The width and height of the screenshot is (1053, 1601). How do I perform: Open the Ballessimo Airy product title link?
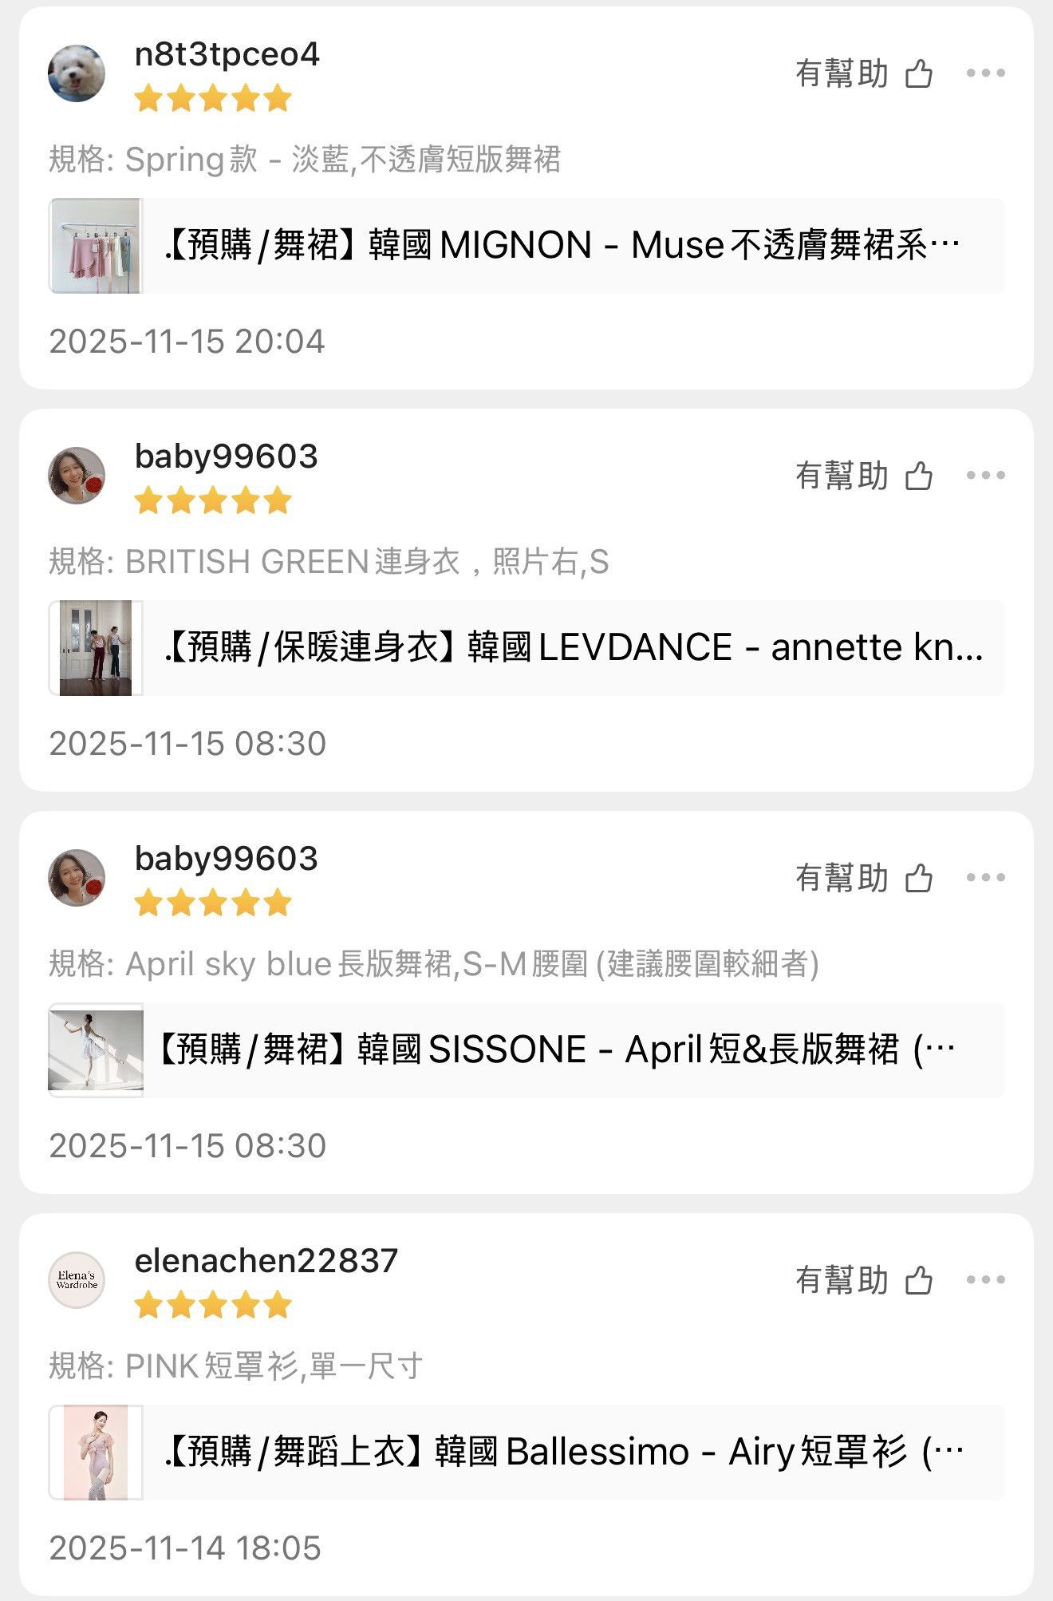point(563,1453)
